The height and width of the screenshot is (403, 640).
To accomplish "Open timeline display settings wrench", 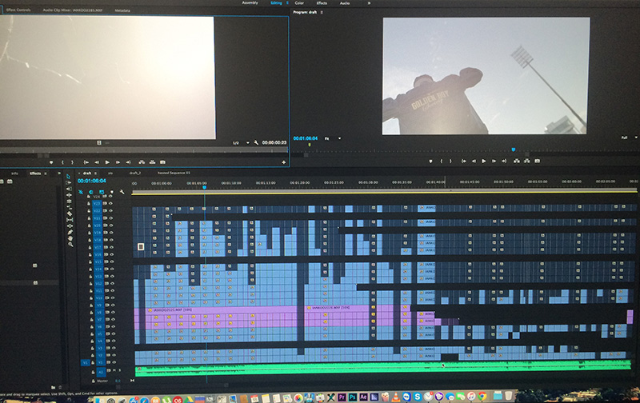I will pyautogui.click(x=122, y=192).
